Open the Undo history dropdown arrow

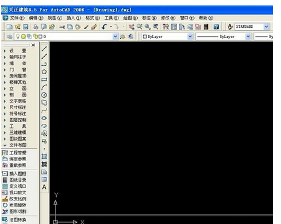[111, 27]
